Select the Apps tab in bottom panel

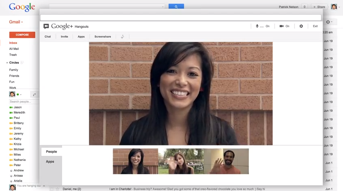50,162
